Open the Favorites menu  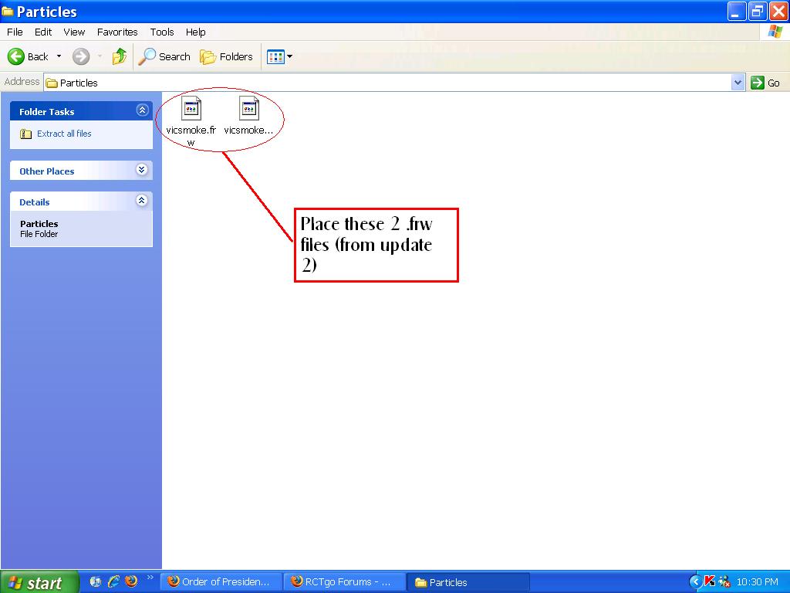point(117,32)
